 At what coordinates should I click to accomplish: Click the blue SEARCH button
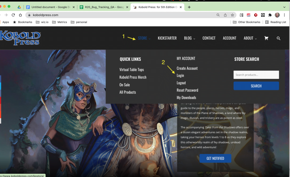pos(256,86)
